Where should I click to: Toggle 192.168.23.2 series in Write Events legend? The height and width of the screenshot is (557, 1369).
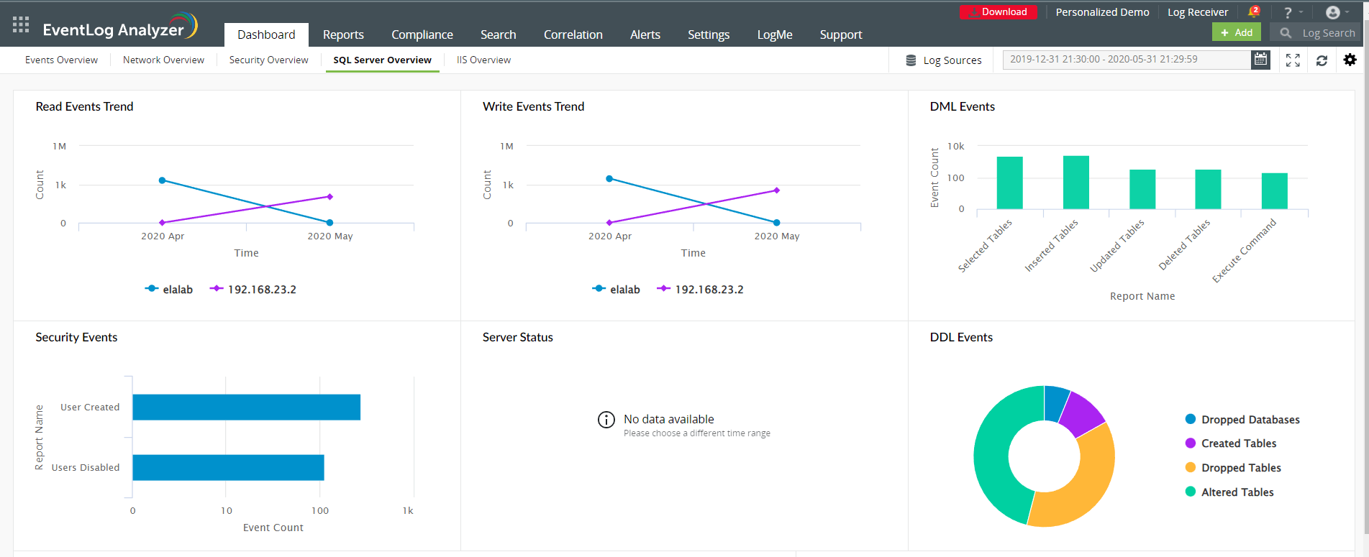[700, 290]
